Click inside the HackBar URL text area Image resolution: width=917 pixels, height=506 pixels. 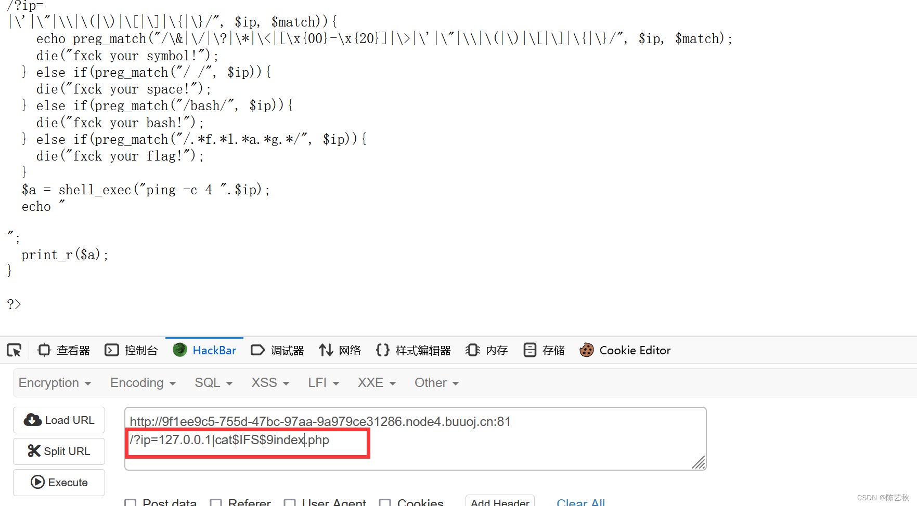415,439
